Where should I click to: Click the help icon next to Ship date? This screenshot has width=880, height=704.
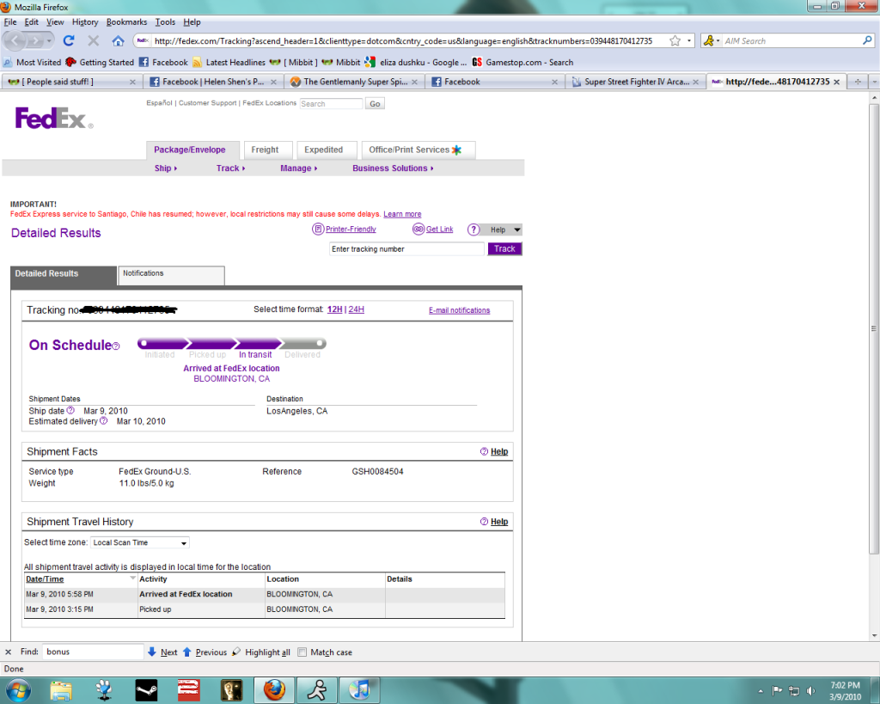(70, 410)
